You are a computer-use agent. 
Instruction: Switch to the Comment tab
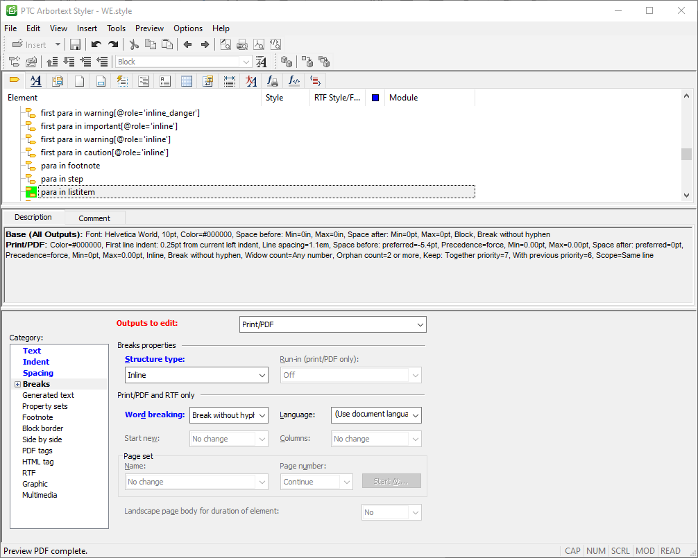pyautogui.click(x=94, y=218)
